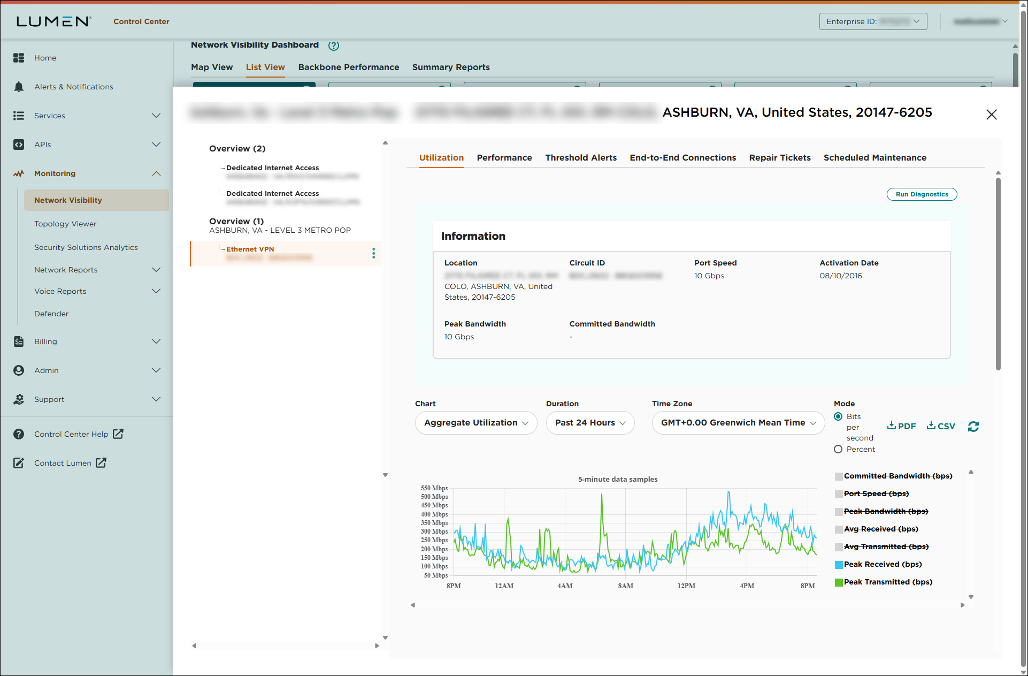Screen dimensions: 1028x676
Task: Open the help icon beside Network Visibility Dashboard
Action: click(x=334, y=45)
